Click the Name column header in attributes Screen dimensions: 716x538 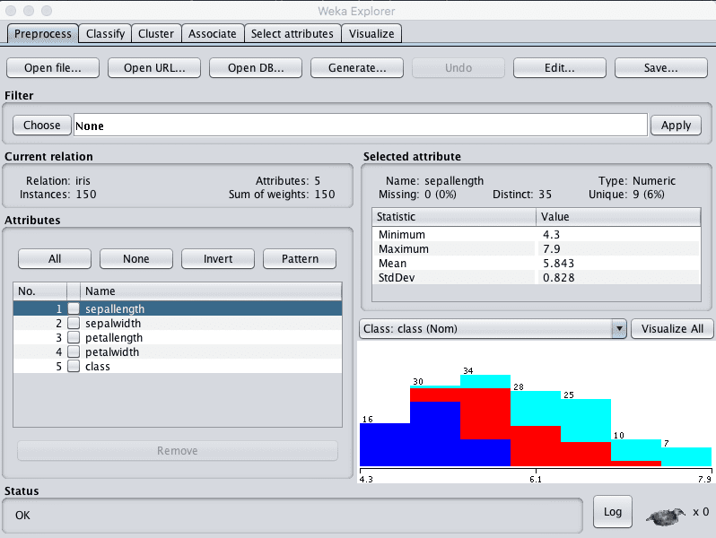[x=211, y=291]
